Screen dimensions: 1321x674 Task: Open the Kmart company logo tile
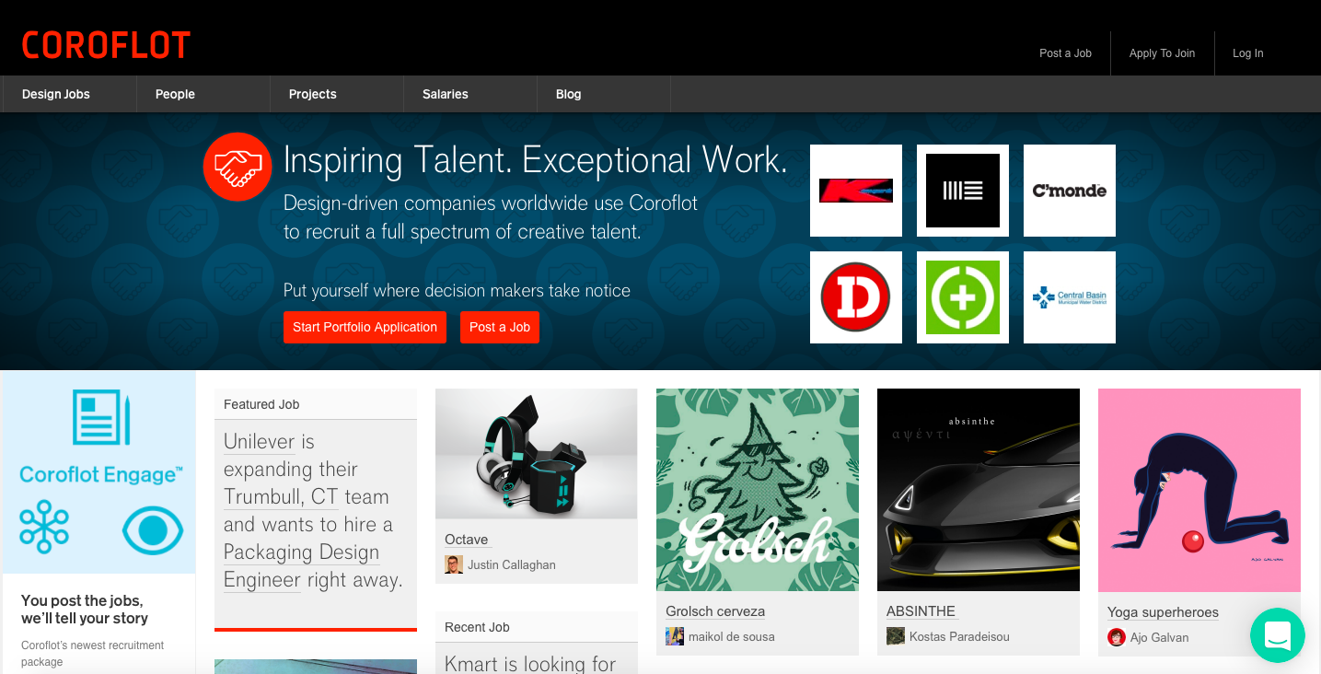coord(856,191)
